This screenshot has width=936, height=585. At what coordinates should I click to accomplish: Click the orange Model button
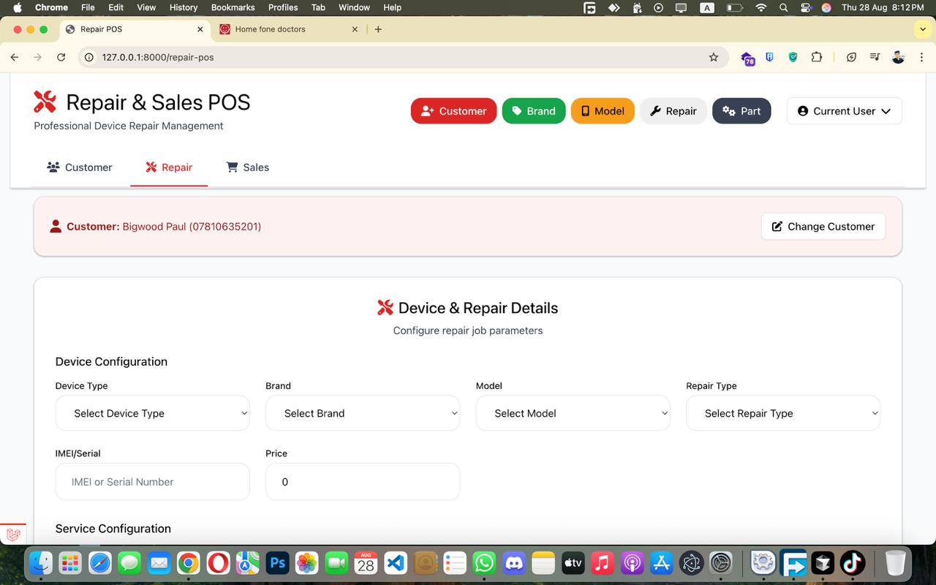(603, 111)
